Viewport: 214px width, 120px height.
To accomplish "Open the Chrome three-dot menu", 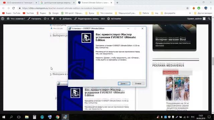I will (x=211, y=8).
